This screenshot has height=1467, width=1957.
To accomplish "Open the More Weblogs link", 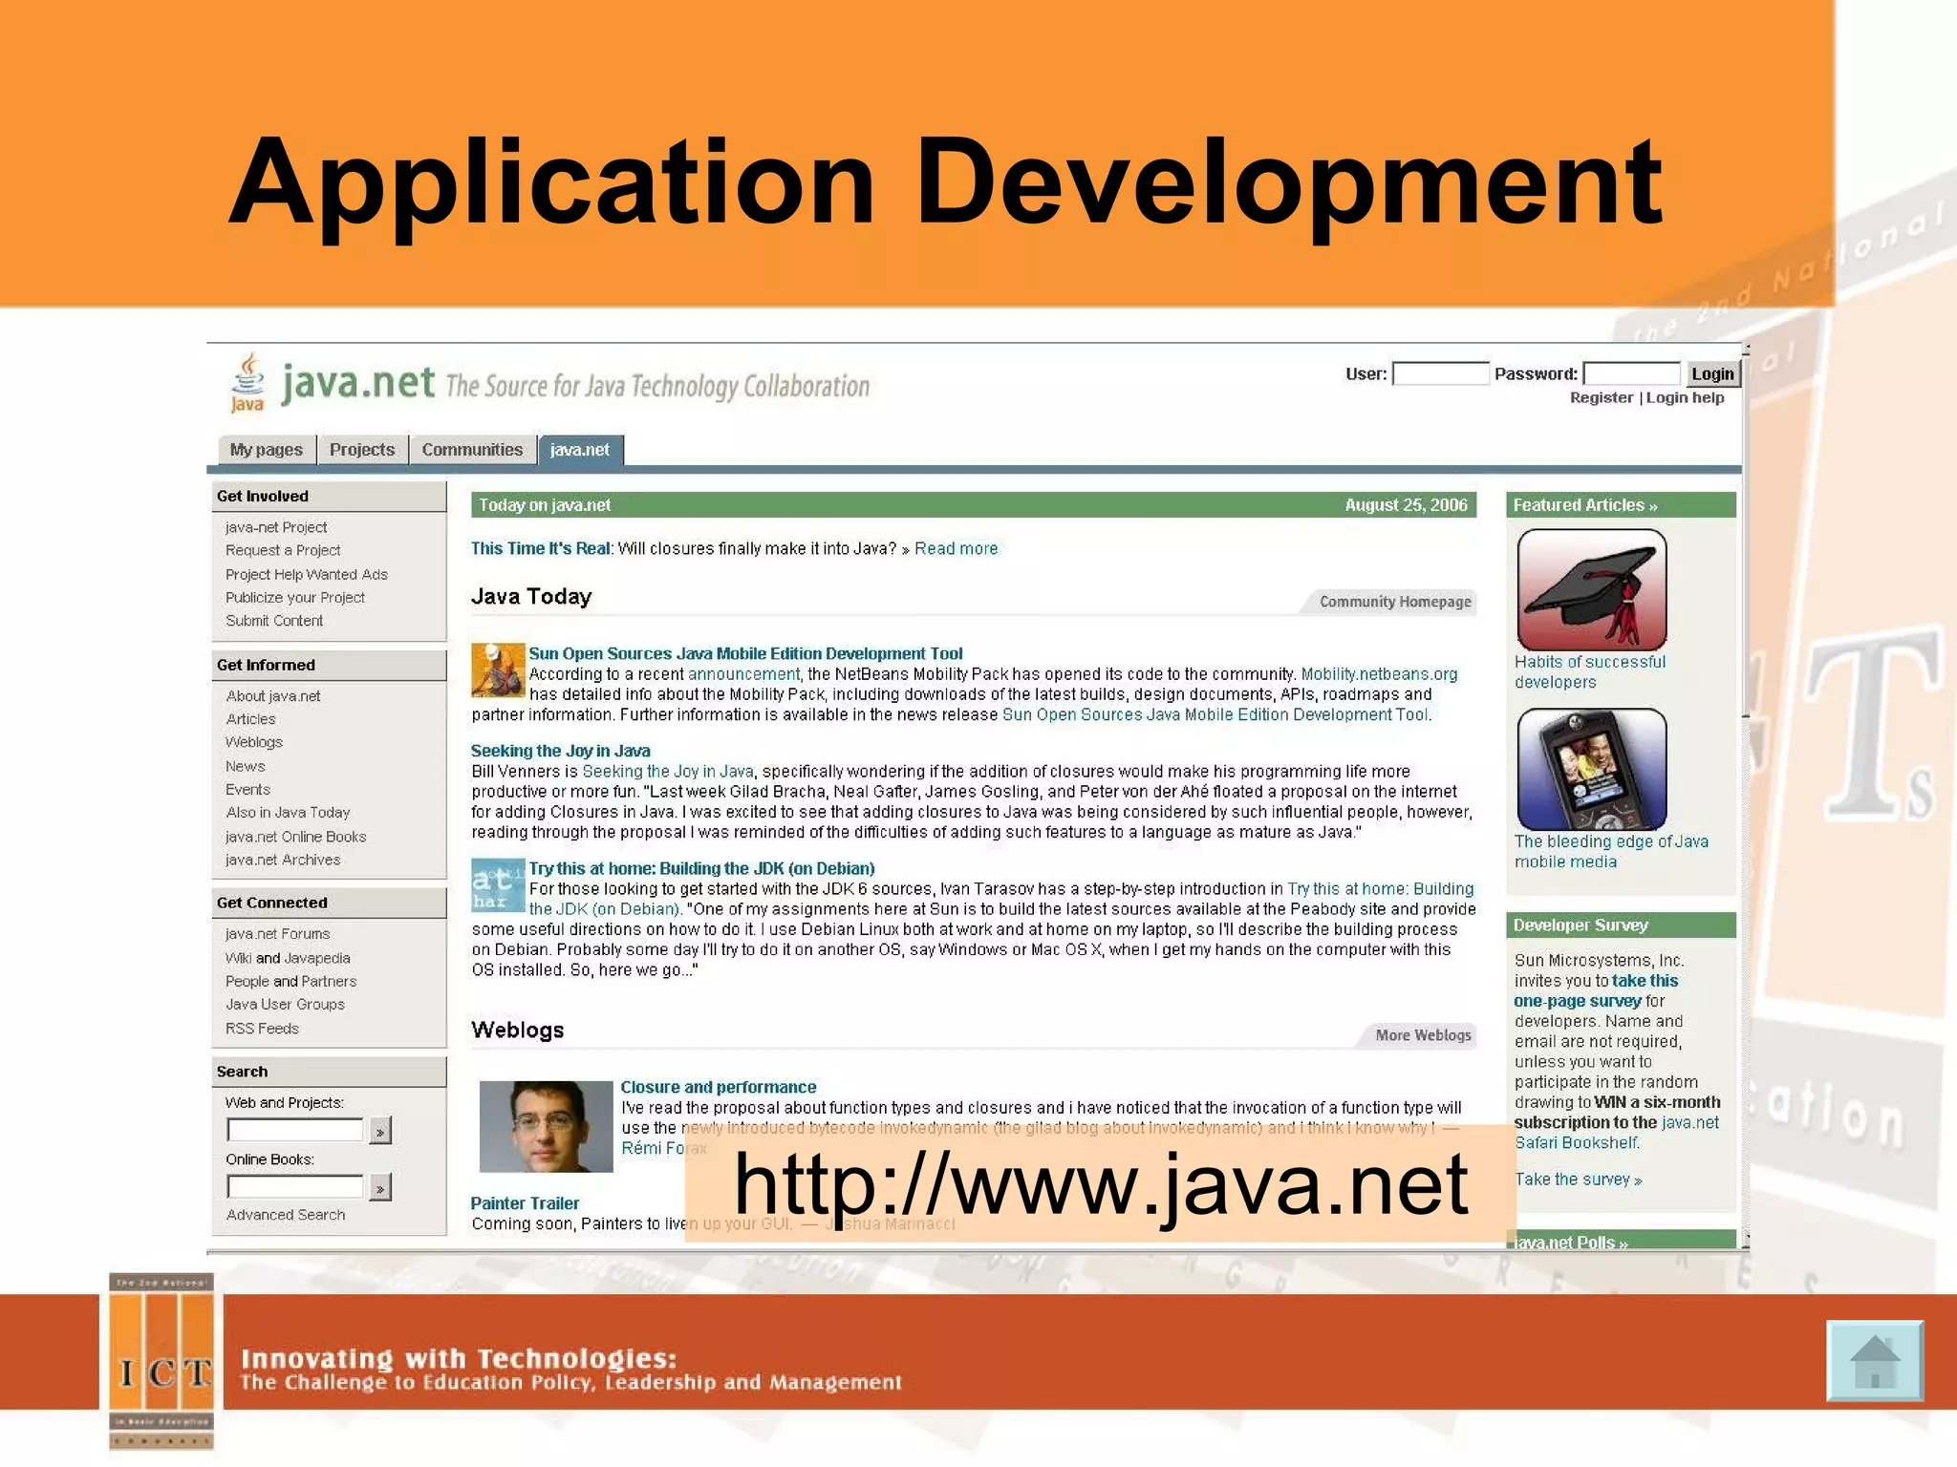I will point(1422,1035).
